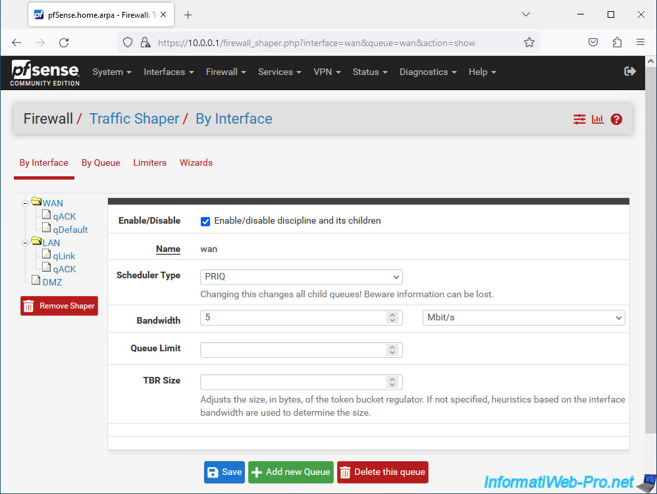657x494 pixels.
Task: Open the Mbit/s bandwidth unit dropdown
Action: [x=523, y=318]
